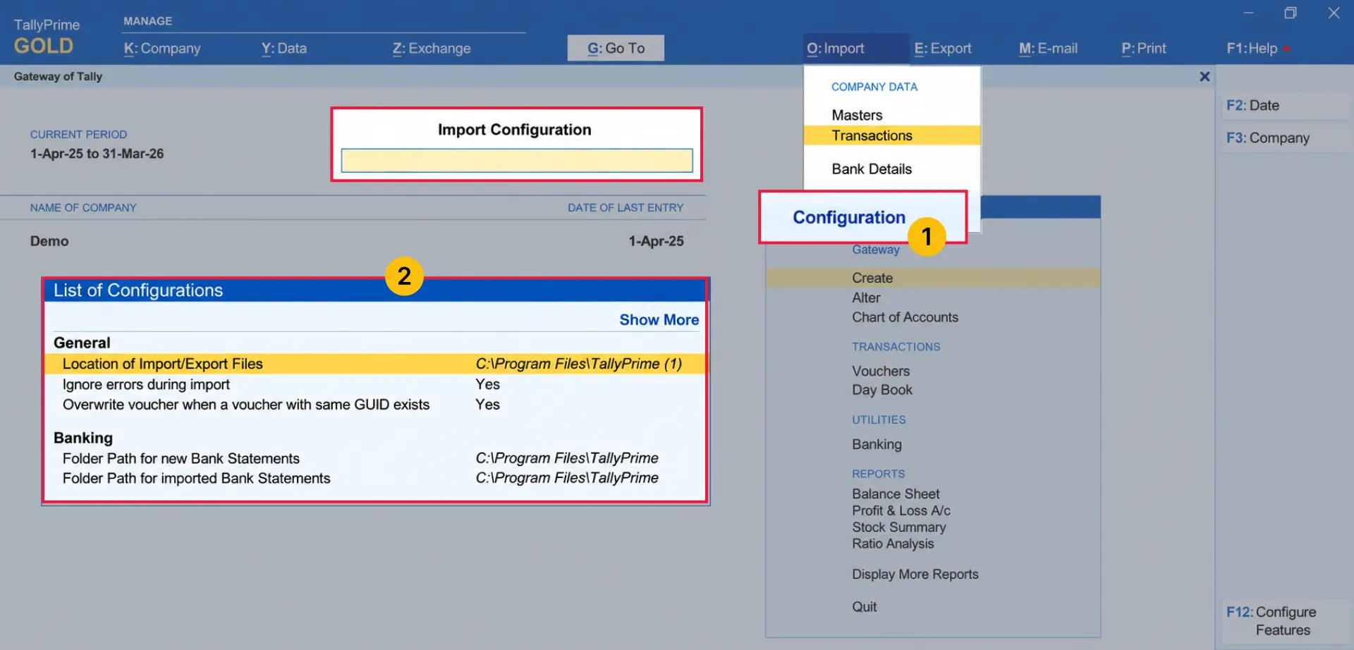Image resolution: width=1354 pixels, height=650 pixels.
Task: Select Masters under Company Data
Action: pos(857,115)
